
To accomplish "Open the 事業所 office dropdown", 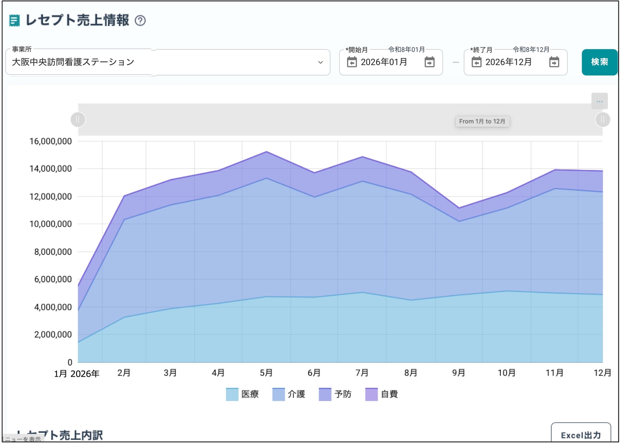I will [164, 62].
